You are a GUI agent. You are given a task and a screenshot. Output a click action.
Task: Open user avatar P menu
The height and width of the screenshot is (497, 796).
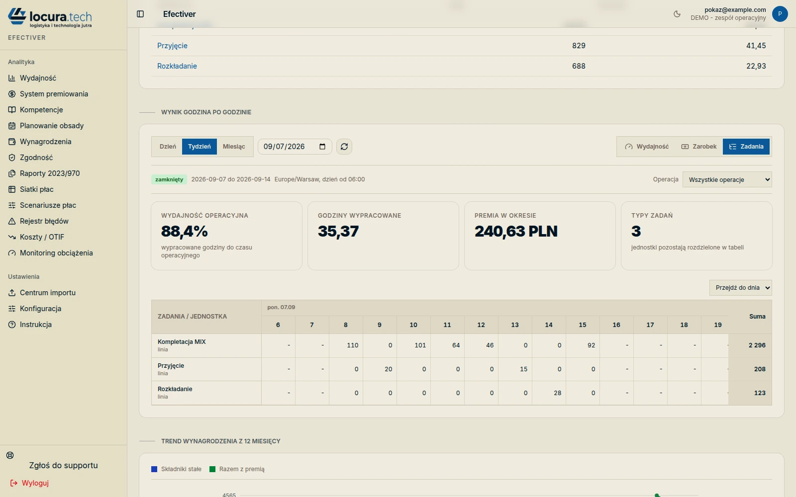coord(780,14)
